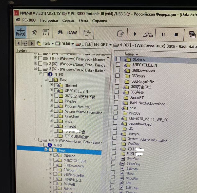
Task: Check the highlighted Root node checkbox
Action: (50, 150)
